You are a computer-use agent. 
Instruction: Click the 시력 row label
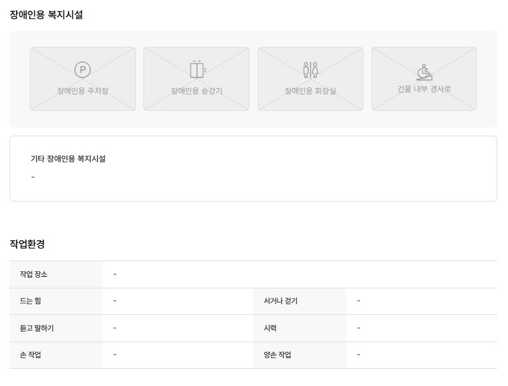271,328
